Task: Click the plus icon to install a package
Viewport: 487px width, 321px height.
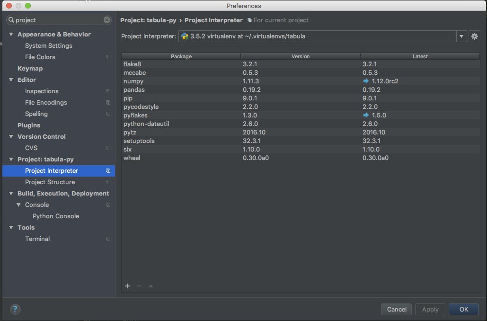Action: coord(127,286)
